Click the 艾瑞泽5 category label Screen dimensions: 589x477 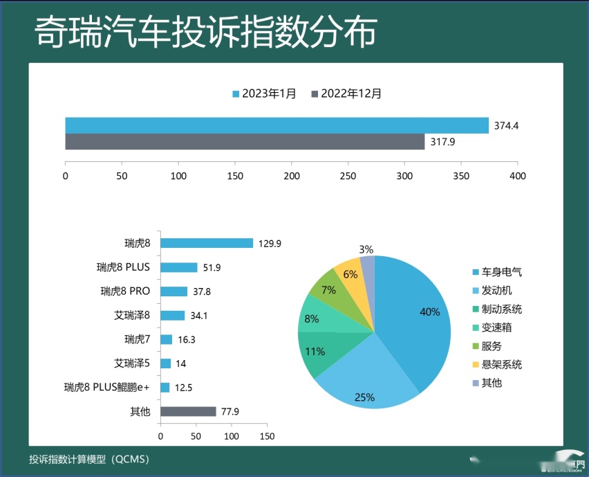pos(132,363)
